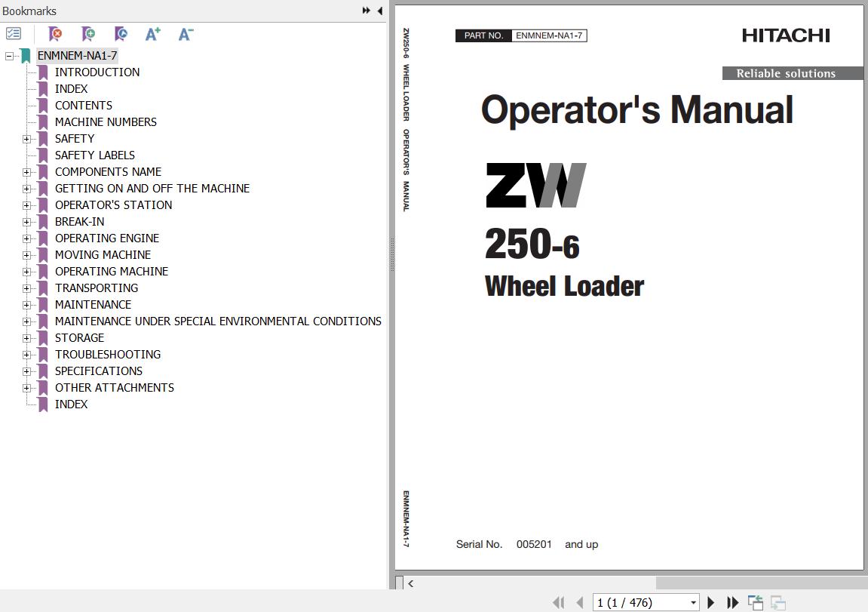Collapse the Bookmarks panel with the left arrow

coord(380,11)
